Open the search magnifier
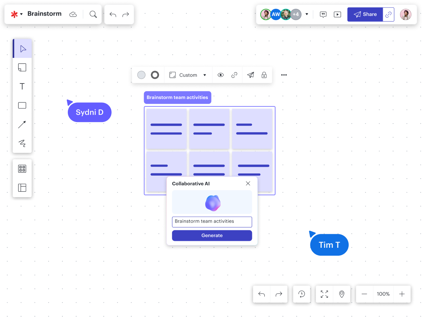 point(93,14)
